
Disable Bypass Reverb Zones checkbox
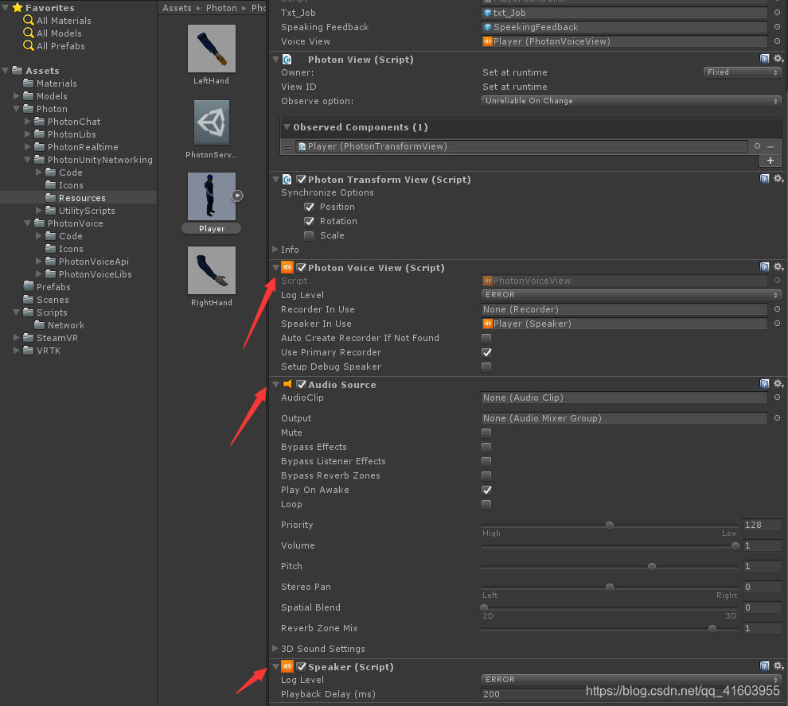pos(486,475)
